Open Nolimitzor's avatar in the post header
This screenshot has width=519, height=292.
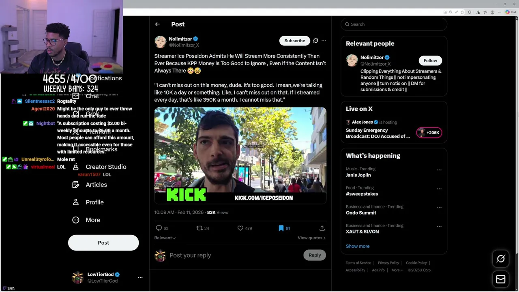[160, 42]
